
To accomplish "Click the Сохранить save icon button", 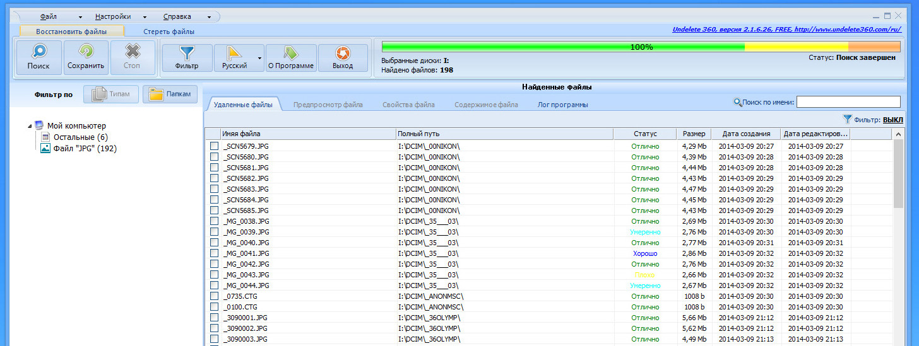I will 85,57.
